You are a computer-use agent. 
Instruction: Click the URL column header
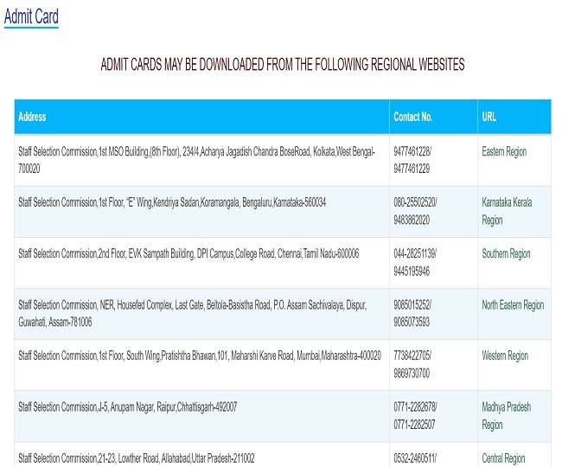[514, 117]
